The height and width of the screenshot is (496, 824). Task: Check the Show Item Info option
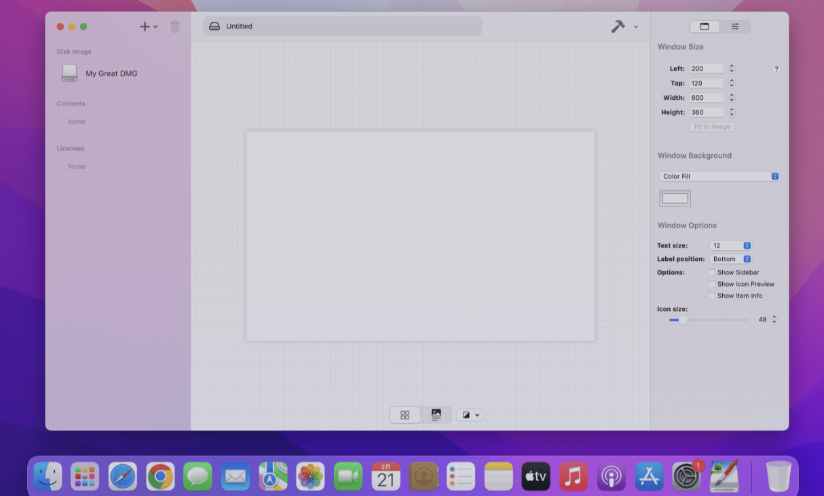[x=712, y=296]
